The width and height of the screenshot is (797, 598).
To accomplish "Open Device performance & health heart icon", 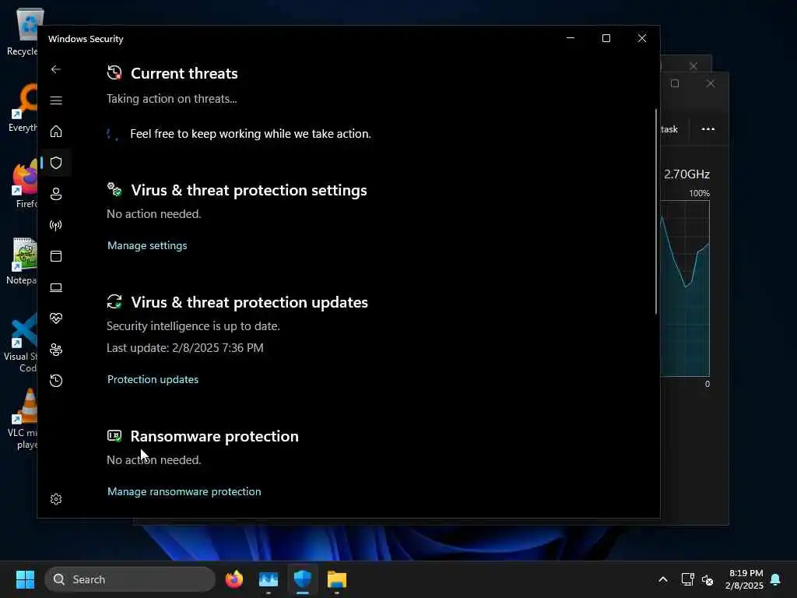I will coord(56,318).
